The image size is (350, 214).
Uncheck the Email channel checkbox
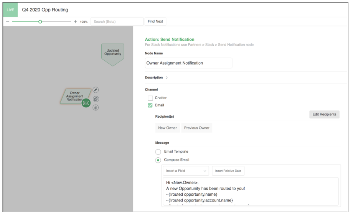click(x=150, y=105)
